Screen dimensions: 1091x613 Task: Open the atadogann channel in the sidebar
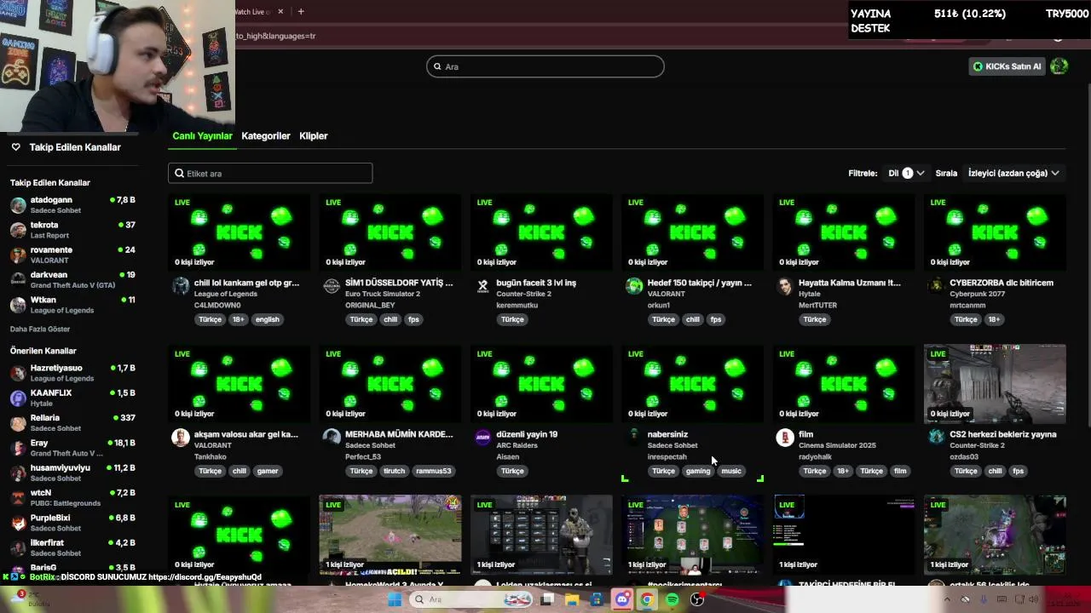pos(72,205)
